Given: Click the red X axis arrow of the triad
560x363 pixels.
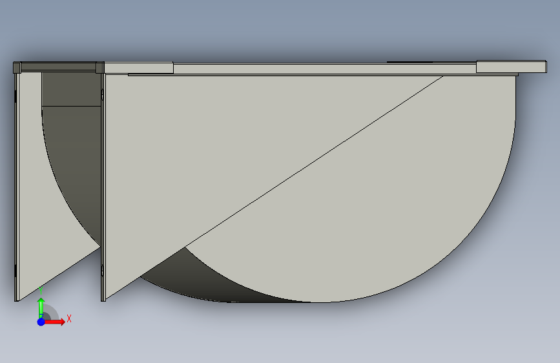Looking at the screenshot, I should [x=54, y=322].
